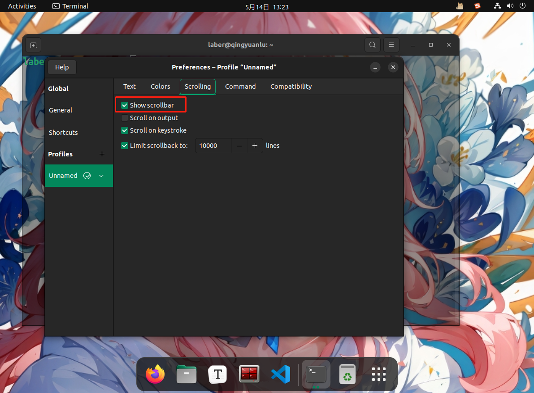The width and height of the screenshot is (534, 393).
Task: Launch the red terminal multiplexer dock icon
Action: coord(249,374)
